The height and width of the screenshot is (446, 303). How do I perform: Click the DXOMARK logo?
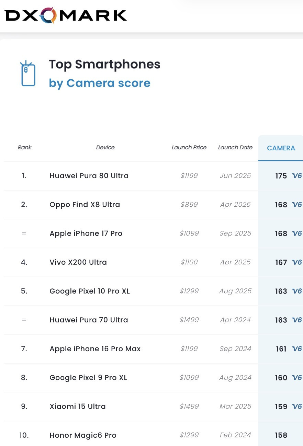pos(66,15)
